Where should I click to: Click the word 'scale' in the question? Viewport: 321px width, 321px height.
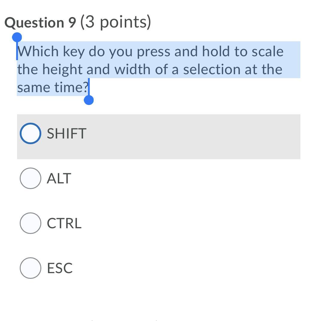pyautogui.click(x=267, y=51)
